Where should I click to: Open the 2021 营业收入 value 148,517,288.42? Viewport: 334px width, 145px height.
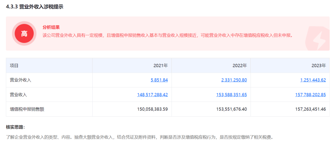click(152, 95)
